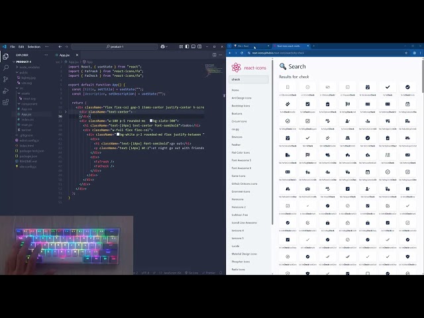This screenshot has height=318, width=424.
Task: Close the App.jsx editor tab
Action: (x=77, y=55)
